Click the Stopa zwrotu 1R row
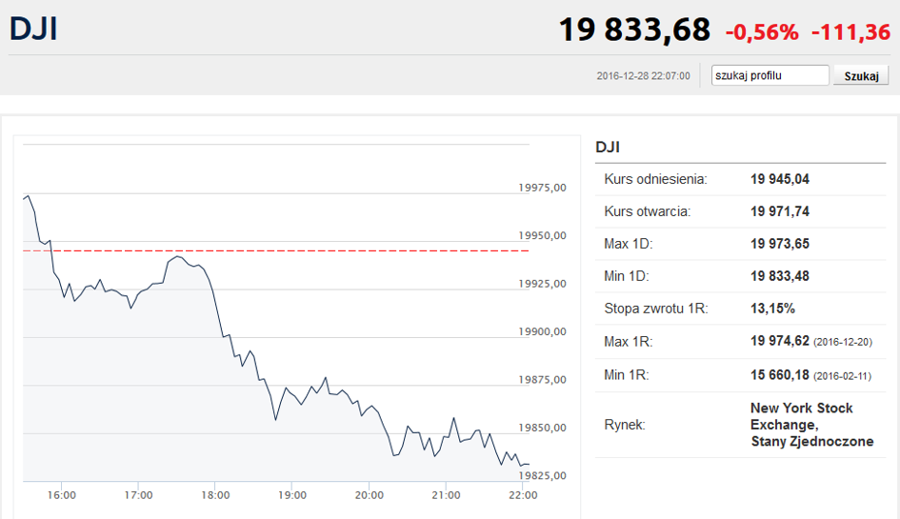 (740, 309)
